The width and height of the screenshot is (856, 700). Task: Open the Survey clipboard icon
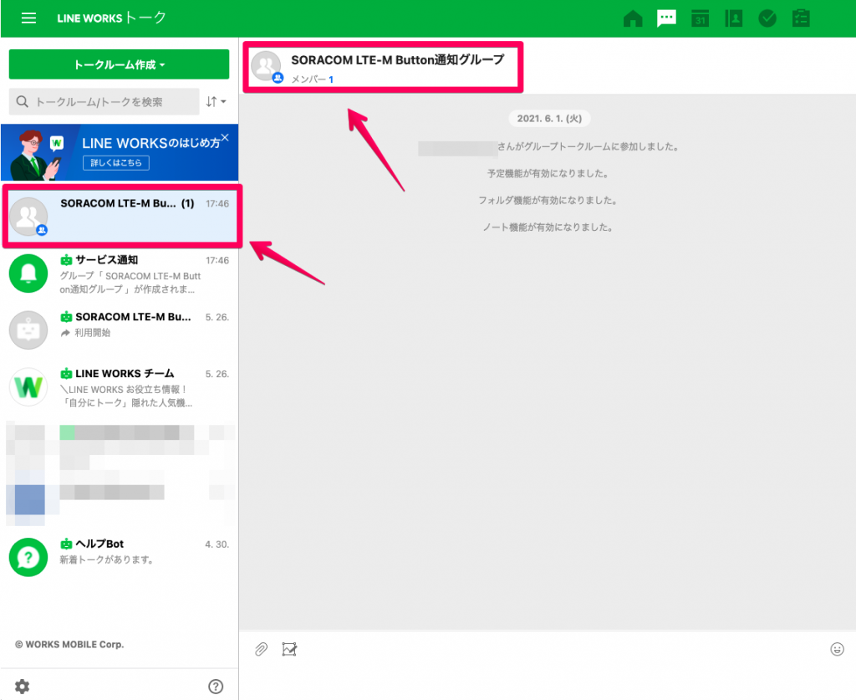[x=801, y=18]
